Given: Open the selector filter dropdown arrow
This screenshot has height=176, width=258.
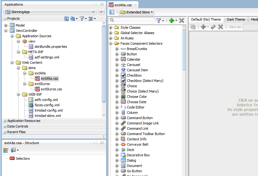Looking at the screenshot, I should (163, 21).
